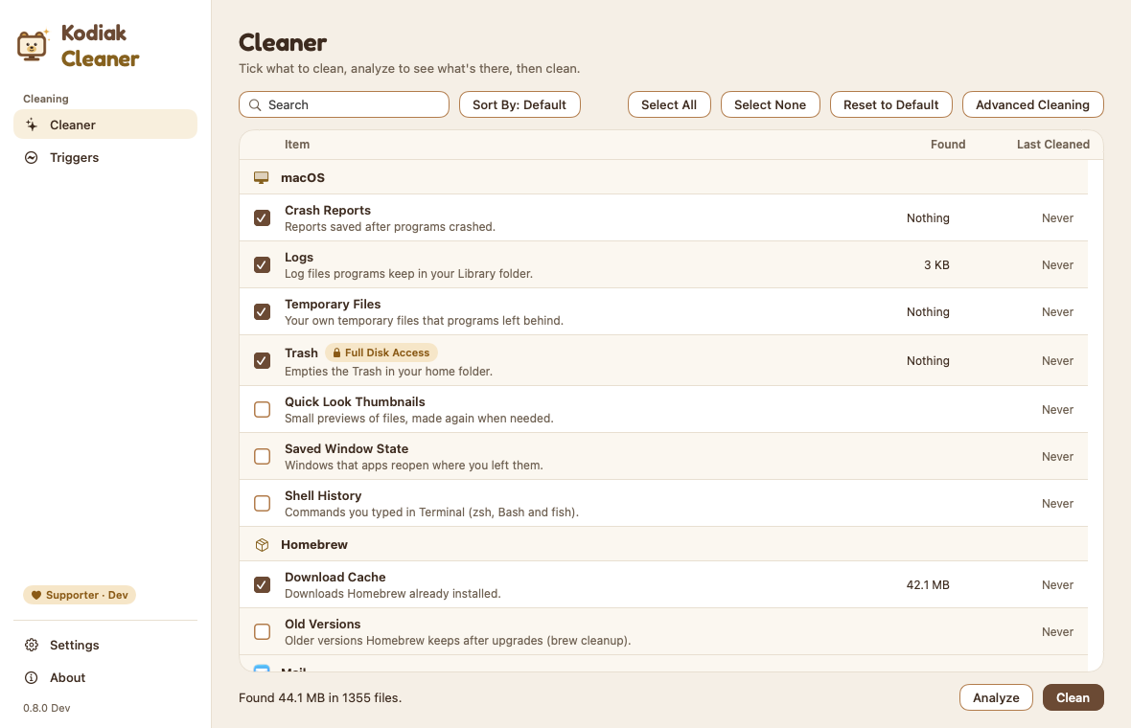
Task: Click the 0.8.0 Dev version label
Action: 46,708
